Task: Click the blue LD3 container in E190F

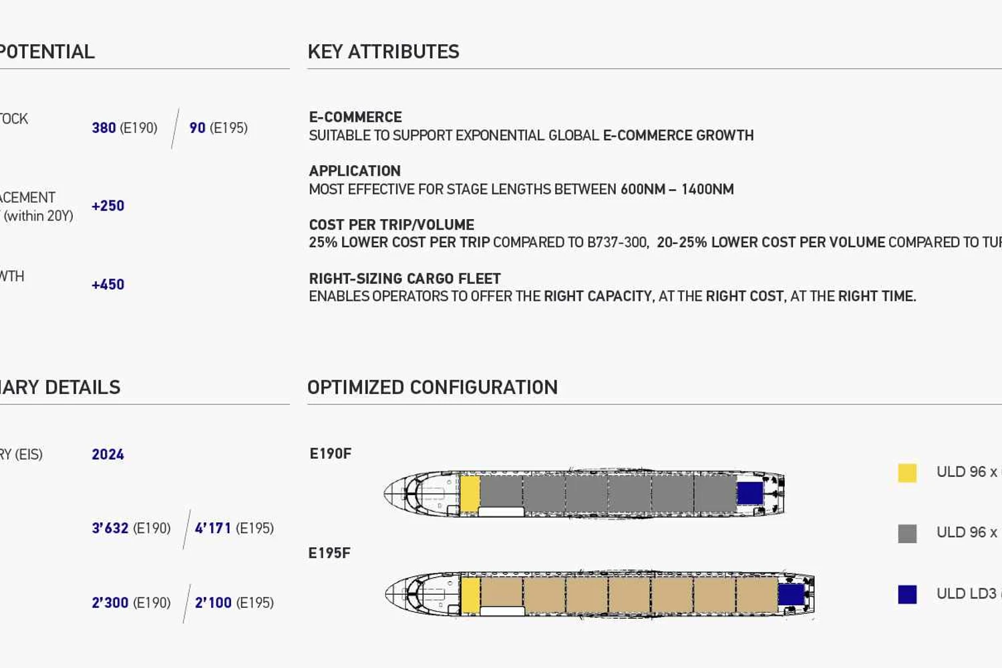Action: coord(750,493)
